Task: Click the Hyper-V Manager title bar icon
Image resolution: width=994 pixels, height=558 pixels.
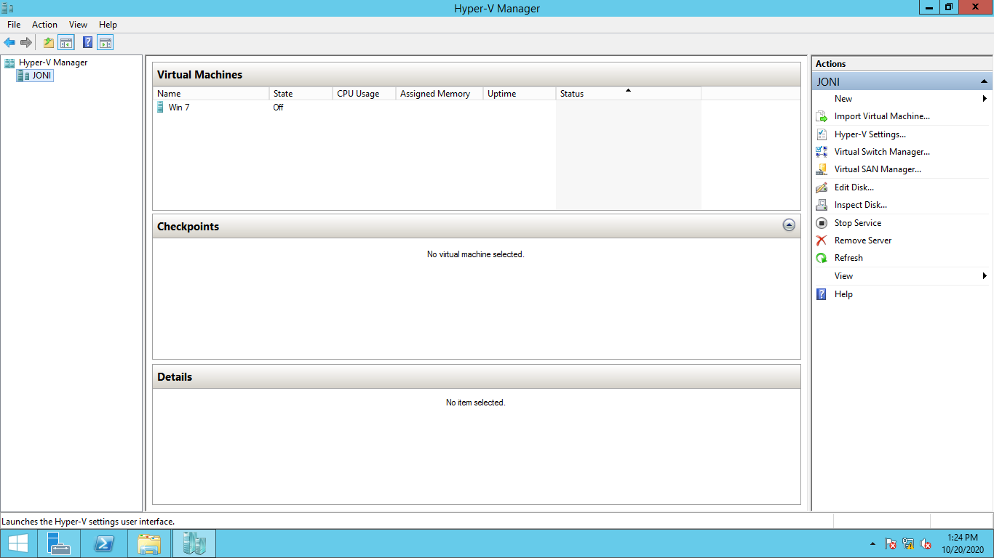Action: [8, 8]
